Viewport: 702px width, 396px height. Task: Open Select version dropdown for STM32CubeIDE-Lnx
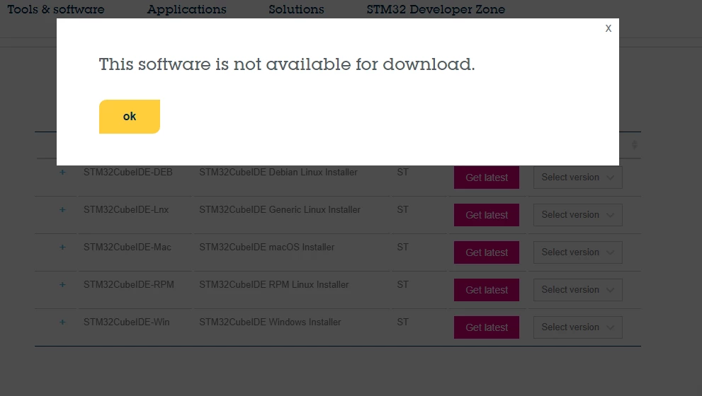578,215
